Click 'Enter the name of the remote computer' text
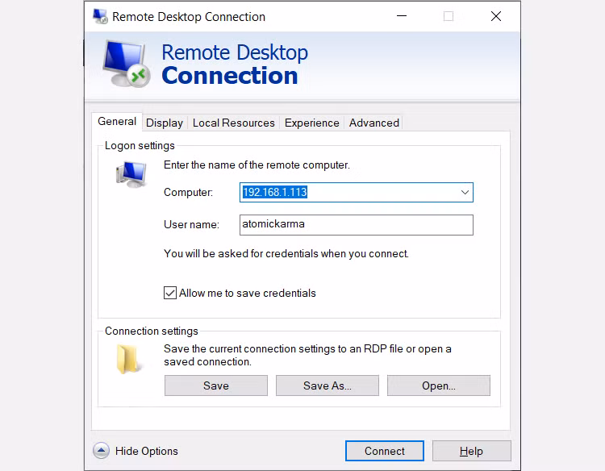Screen dimensions: 605x471 257,165
